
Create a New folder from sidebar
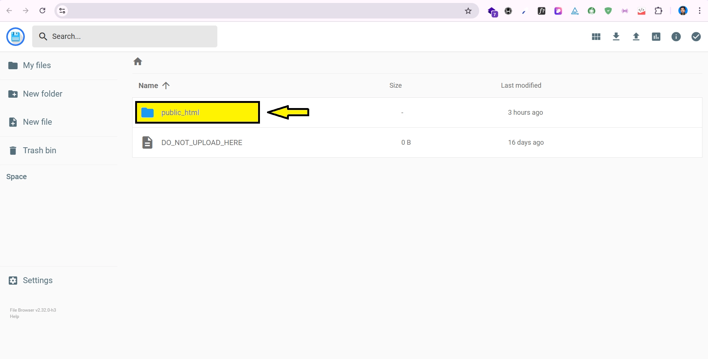tap(42, 94)
